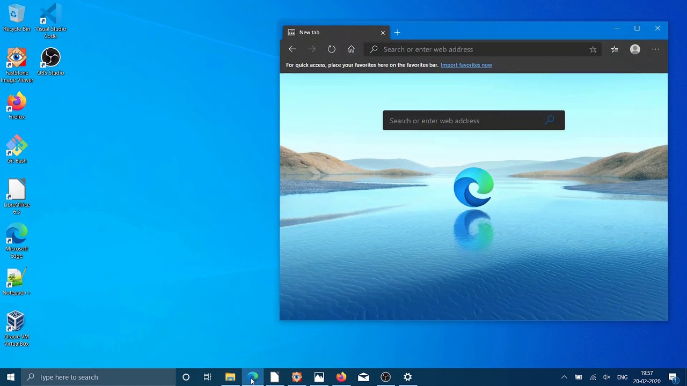
Task: Open Settings gear on the taskbar
Action: pyautogui.click(x=408, y=377)
